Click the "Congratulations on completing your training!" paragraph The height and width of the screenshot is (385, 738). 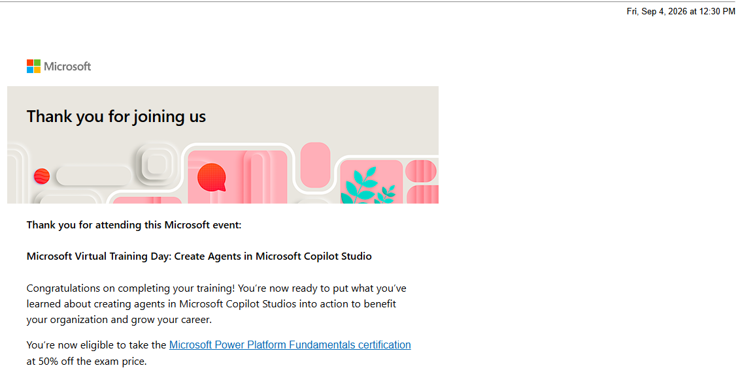[216, 303]
